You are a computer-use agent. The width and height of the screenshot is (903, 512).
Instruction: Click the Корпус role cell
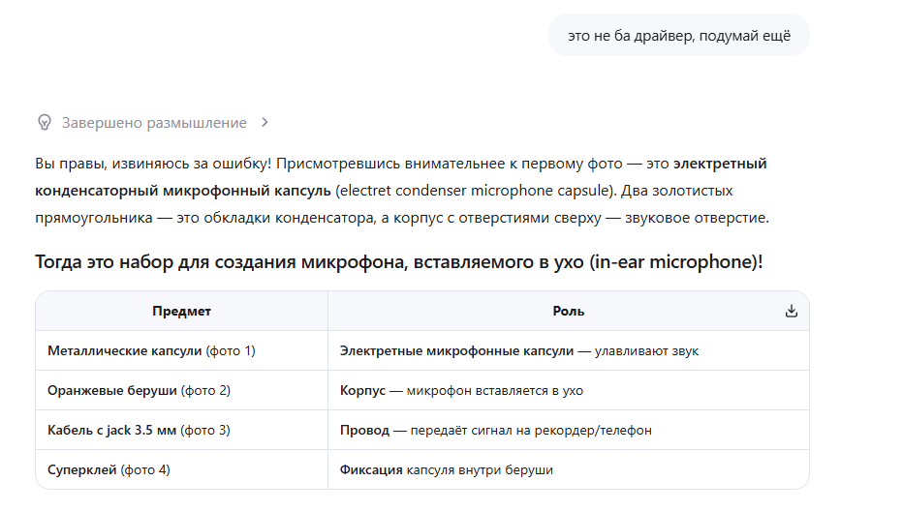[x=569, y=391]
